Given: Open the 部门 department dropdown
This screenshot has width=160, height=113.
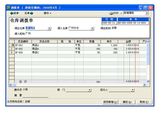Looking at the screenshot, I should (x=89, y=90).
